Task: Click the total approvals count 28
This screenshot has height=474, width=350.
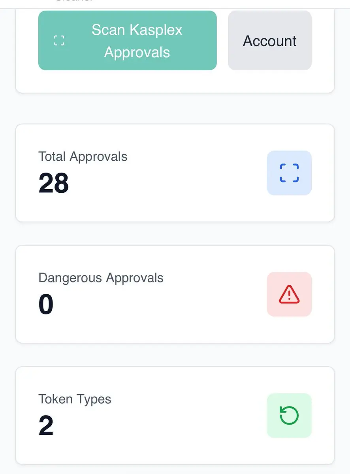Action: [54, 183]
